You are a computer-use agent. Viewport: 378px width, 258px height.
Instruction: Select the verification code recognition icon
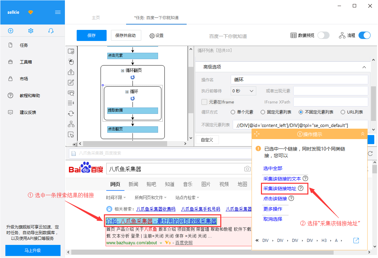pos(71,93)
